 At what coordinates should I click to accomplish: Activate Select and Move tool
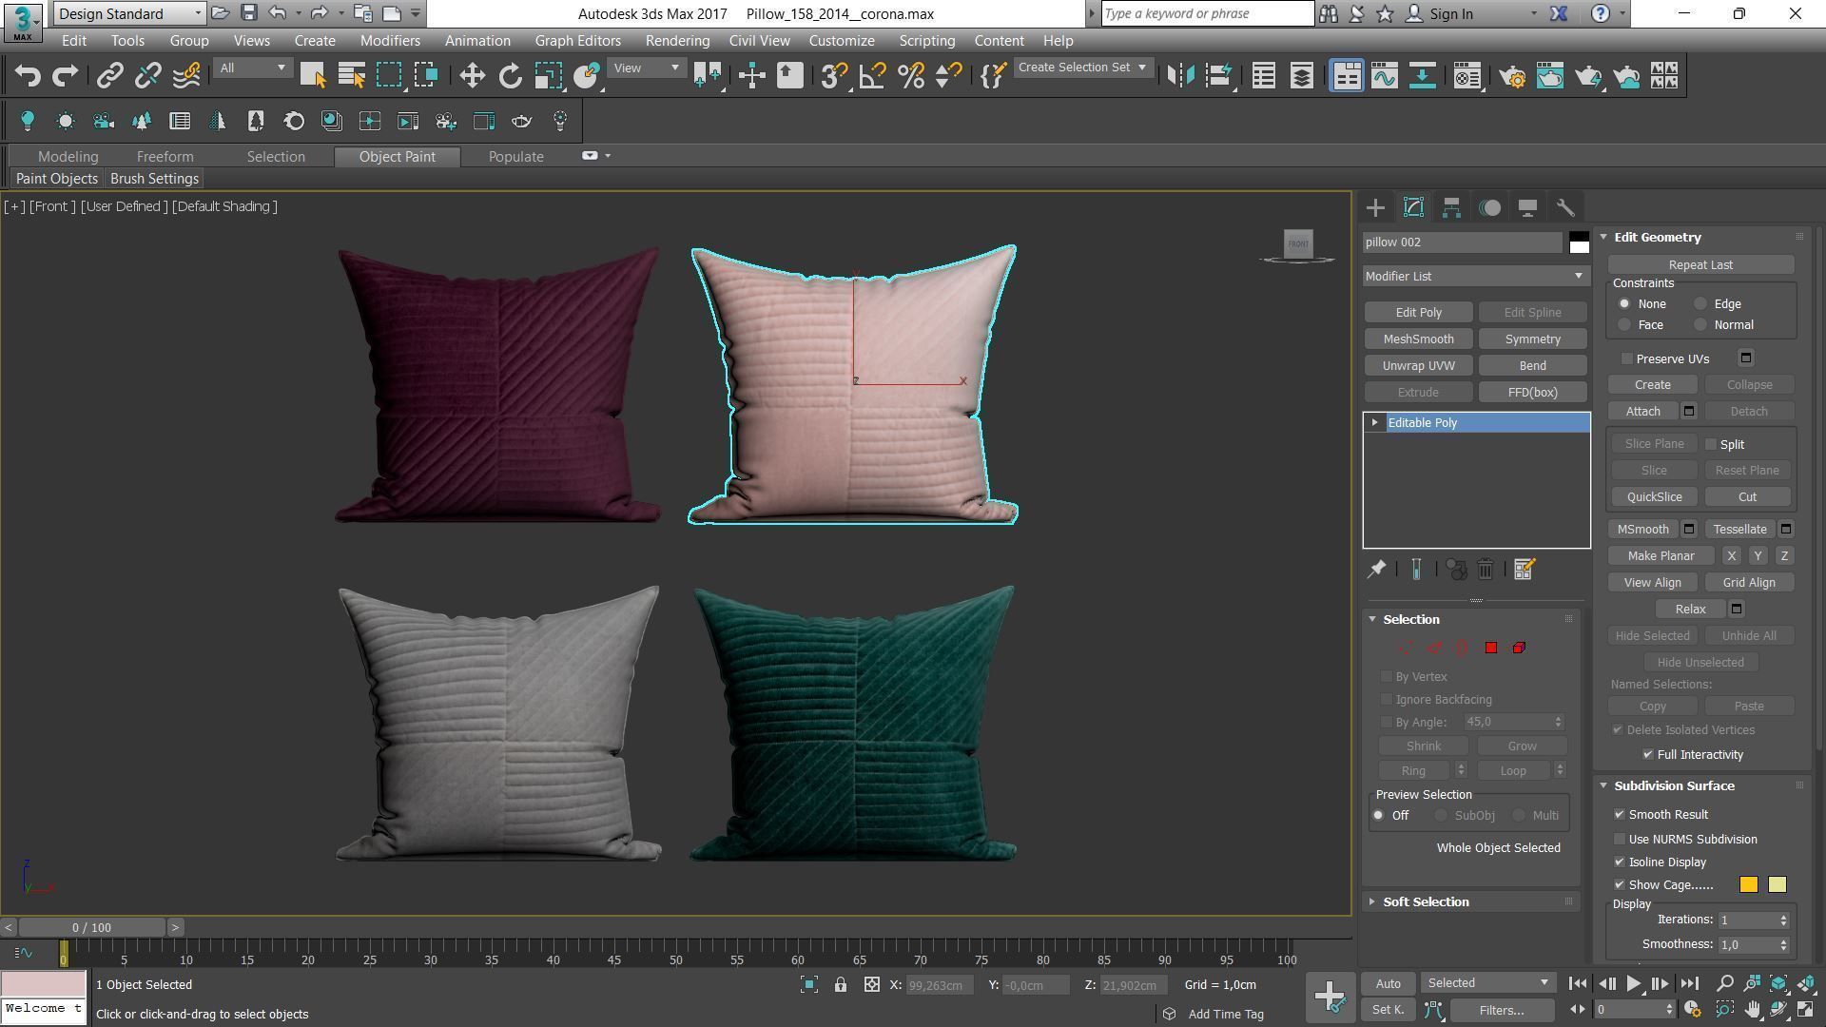click(472, 76)
